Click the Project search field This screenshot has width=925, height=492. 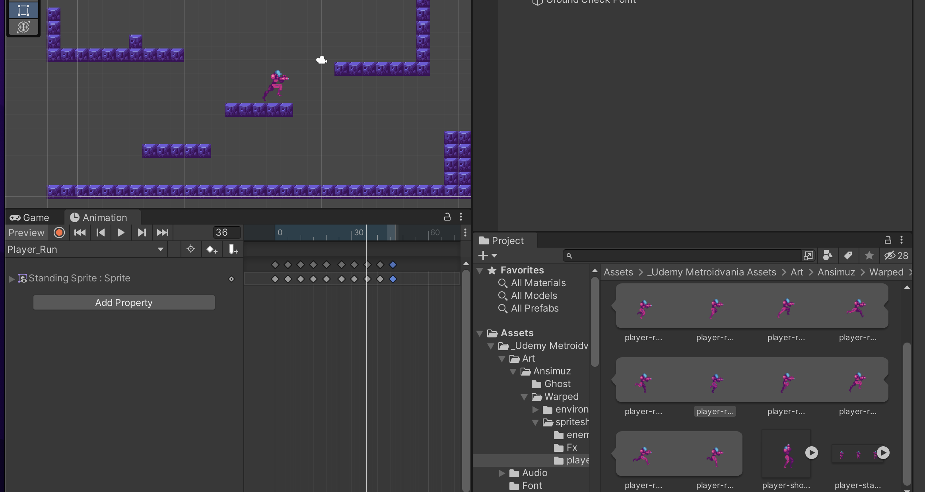[684, 256]
